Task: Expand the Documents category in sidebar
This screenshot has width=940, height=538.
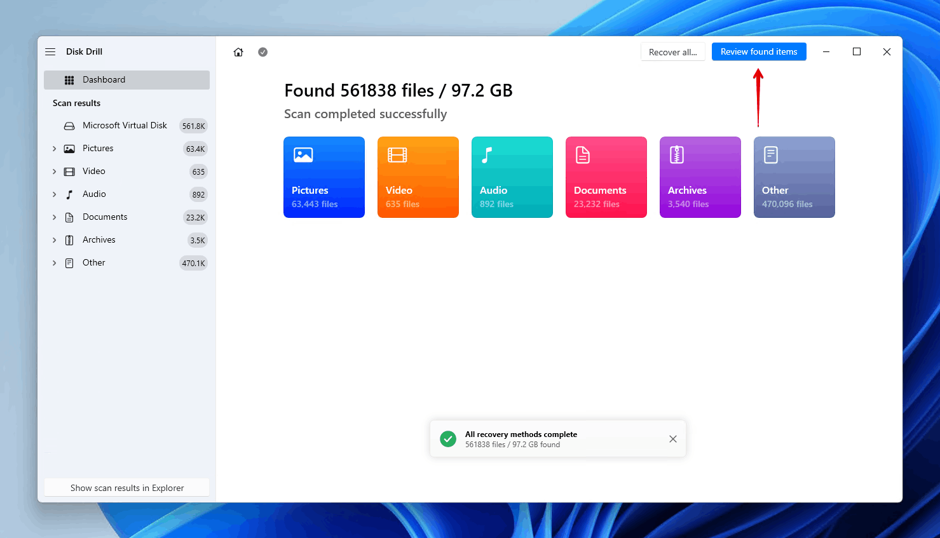Action: click(54, 217)
